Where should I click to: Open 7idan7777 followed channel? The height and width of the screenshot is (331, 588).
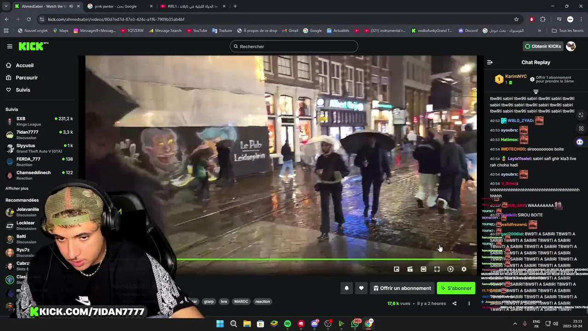[x=39, y=135]
